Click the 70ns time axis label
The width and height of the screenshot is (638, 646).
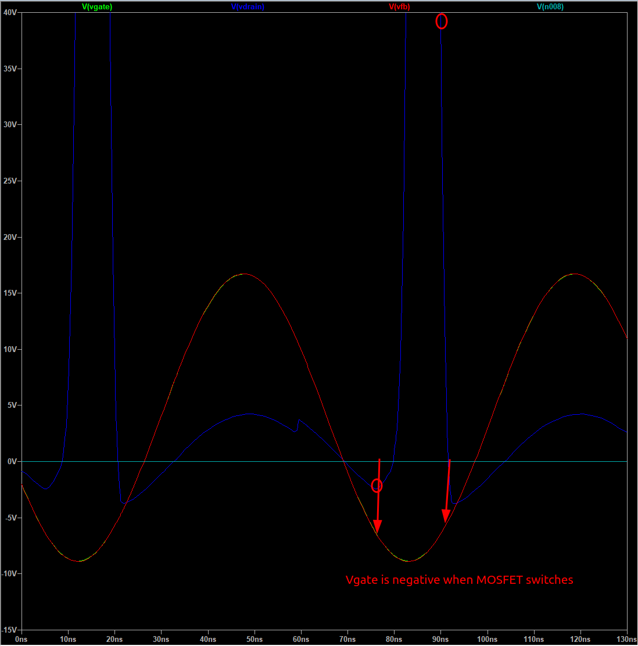pos(347,639)
